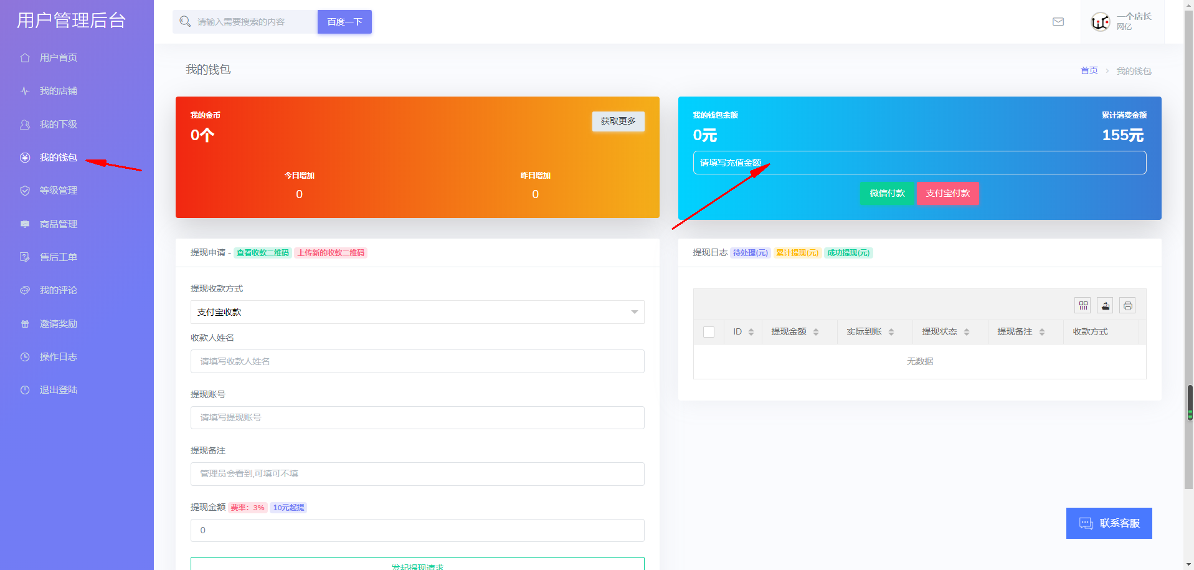Click the comment icon beside 我的评论

point(25,290)
